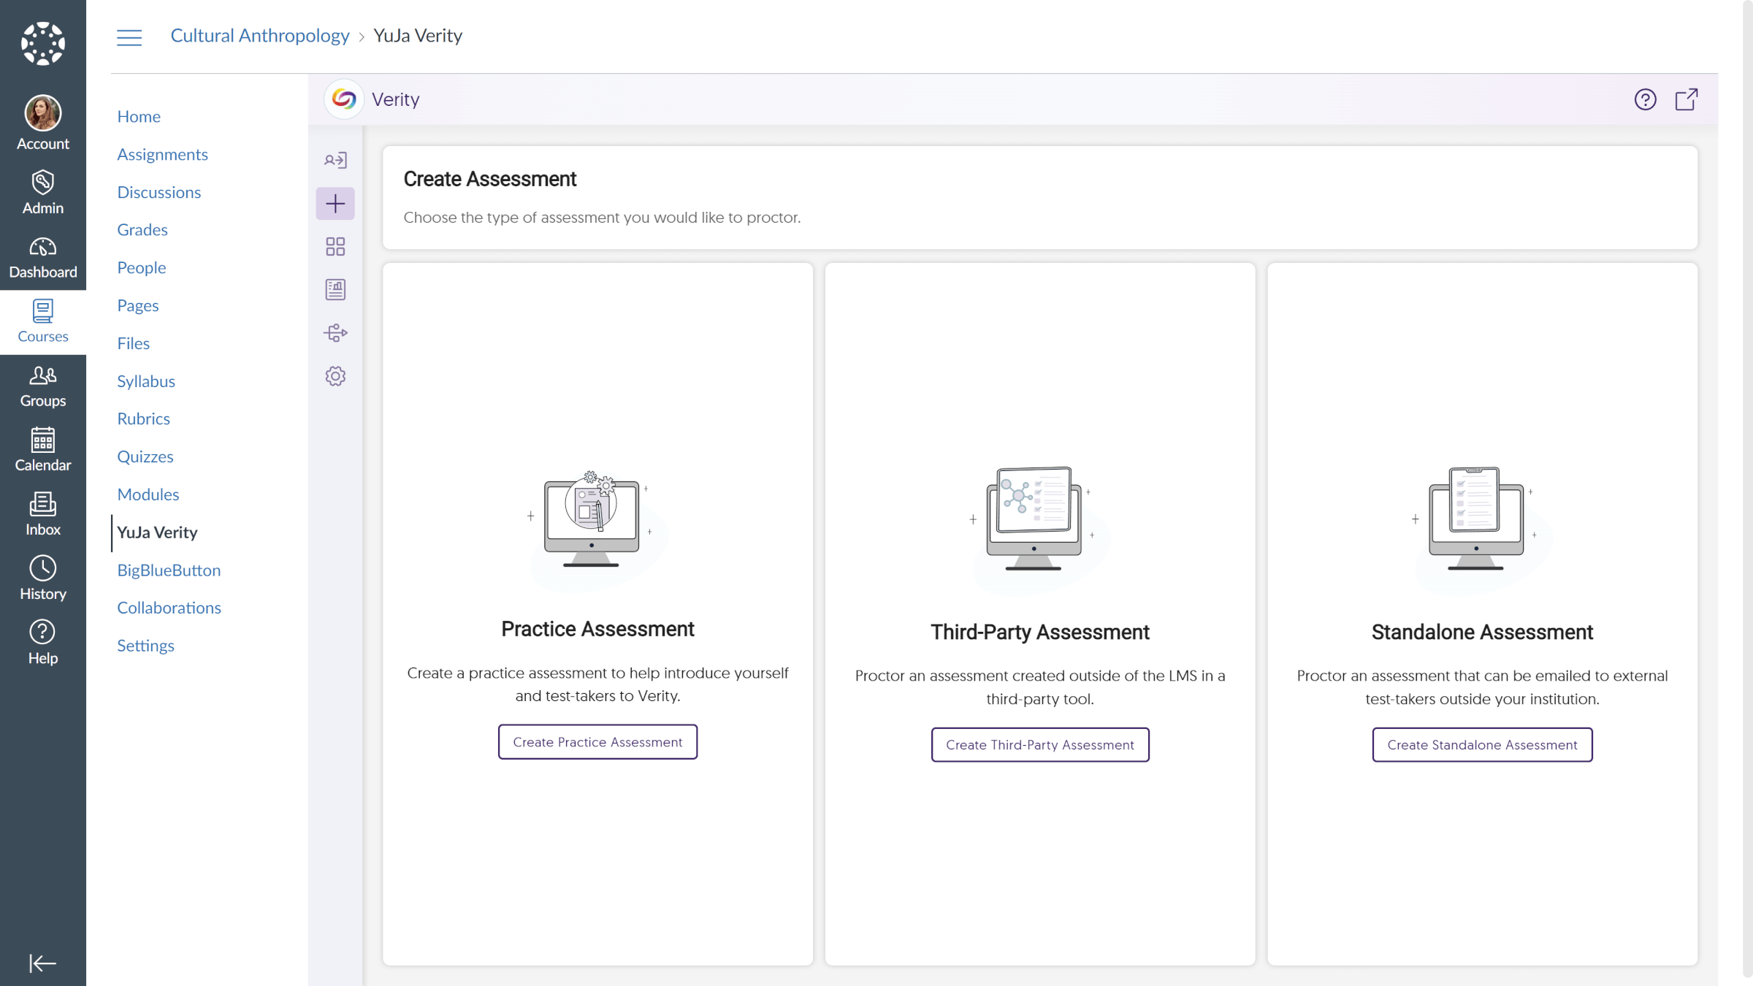Open Courses in global navigation
Viewport: 1753px width, 986px height.
tap(42, 321)
